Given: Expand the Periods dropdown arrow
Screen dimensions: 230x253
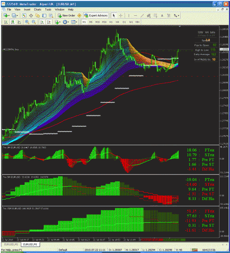Looking at the screenshot, I should 68,22.
